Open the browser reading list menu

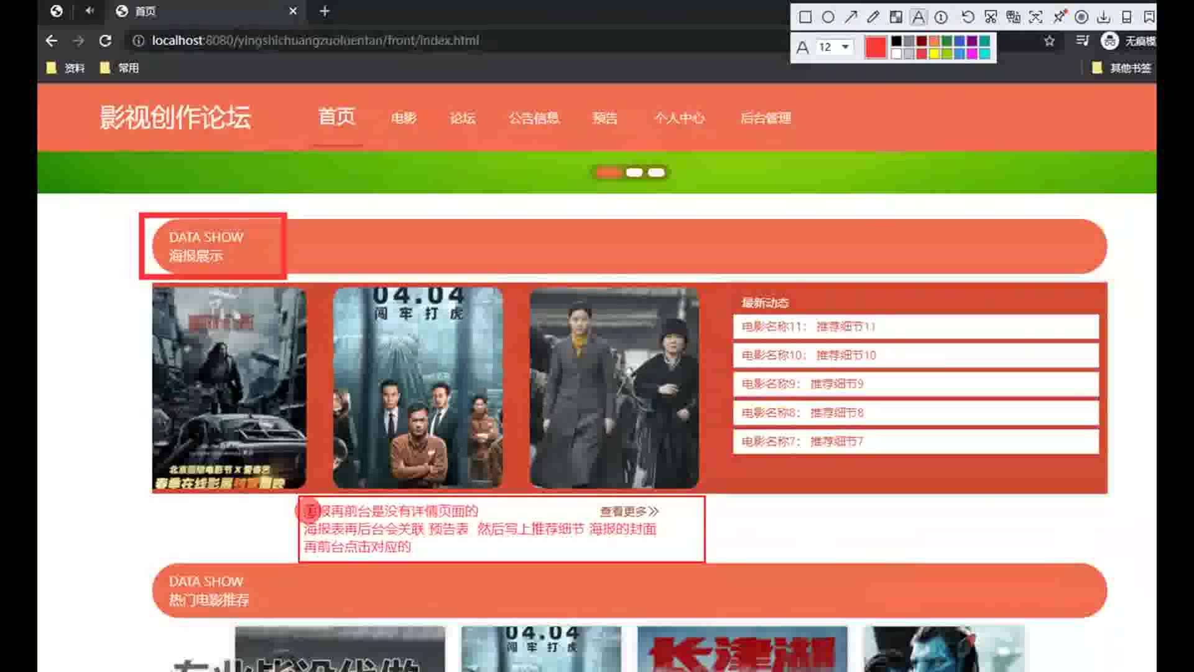pyautogui.click(x=1082, y=40)
